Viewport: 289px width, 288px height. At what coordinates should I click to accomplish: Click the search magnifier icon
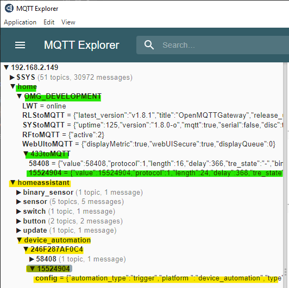149,45
